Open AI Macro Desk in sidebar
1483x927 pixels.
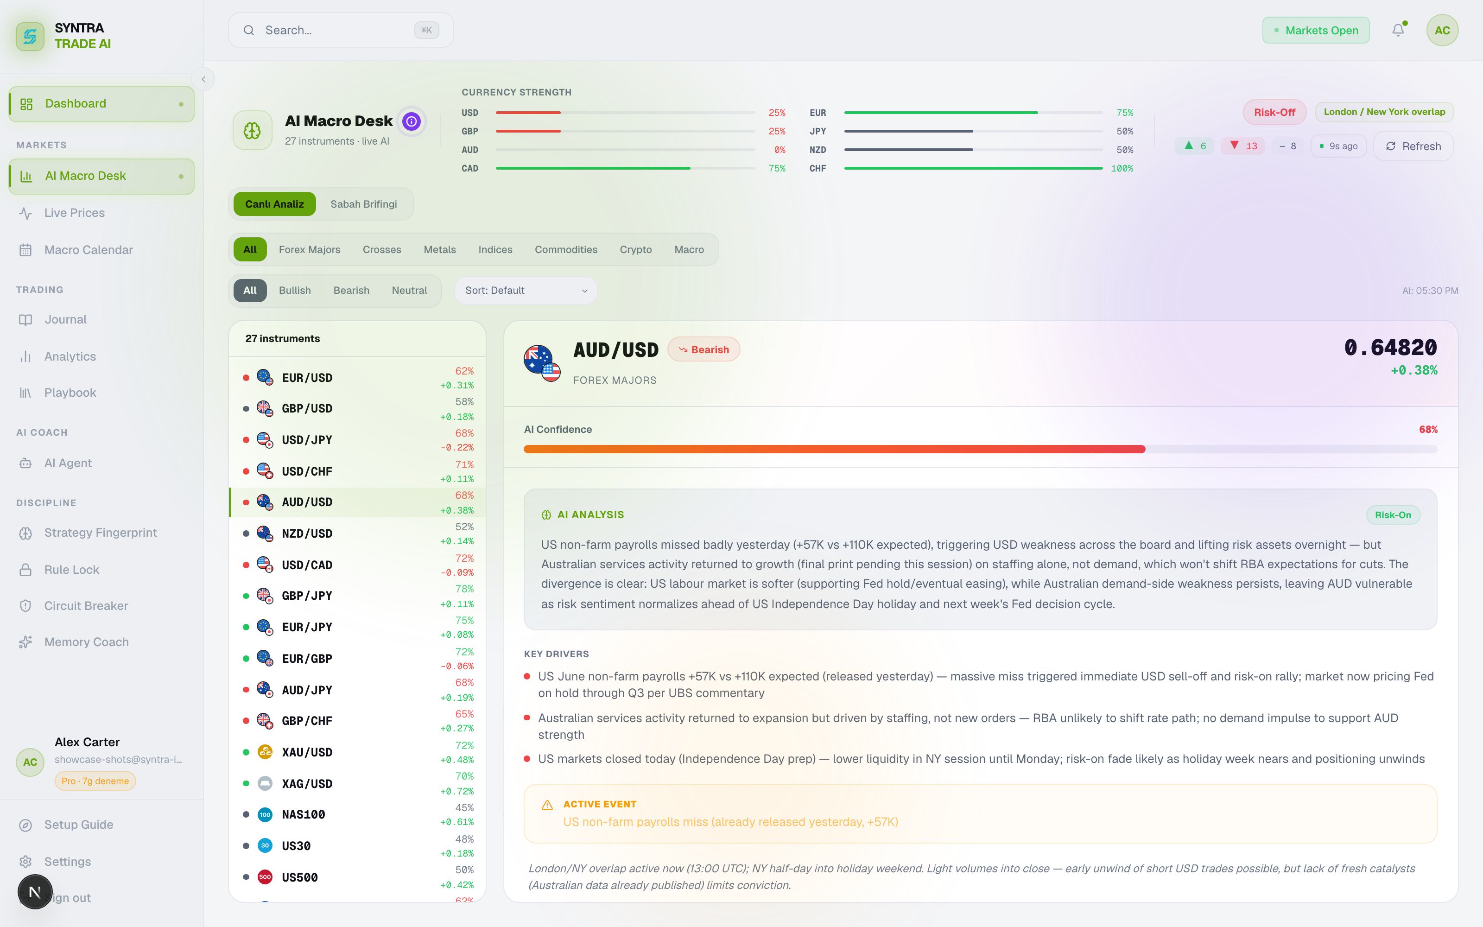(x=102, y=177)
